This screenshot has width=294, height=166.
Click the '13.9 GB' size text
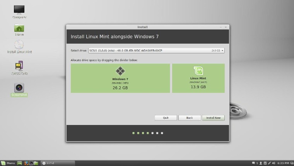[x=198, y=87]
